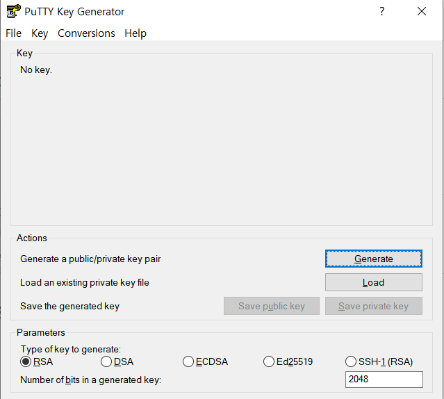Click the question mark help button

tap(381, 11)
